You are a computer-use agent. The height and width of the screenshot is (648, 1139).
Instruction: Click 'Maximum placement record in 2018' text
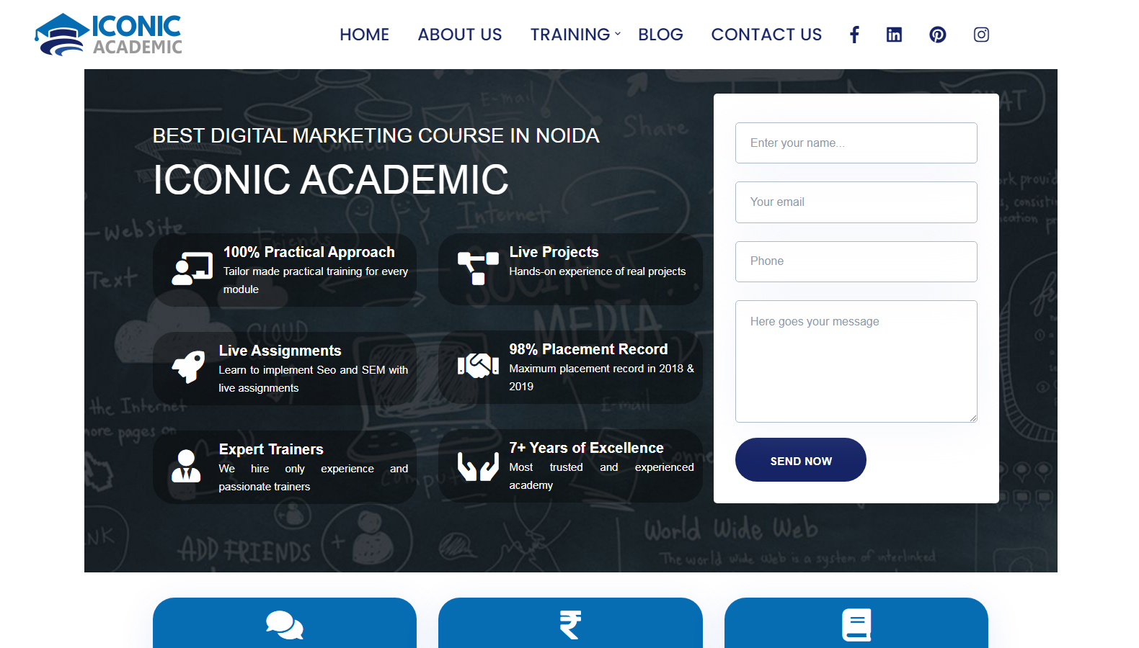pyautogui.click(x=602, y=377)
